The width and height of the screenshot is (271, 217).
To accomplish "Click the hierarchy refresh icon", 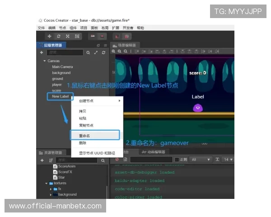I will pos(104,53).
